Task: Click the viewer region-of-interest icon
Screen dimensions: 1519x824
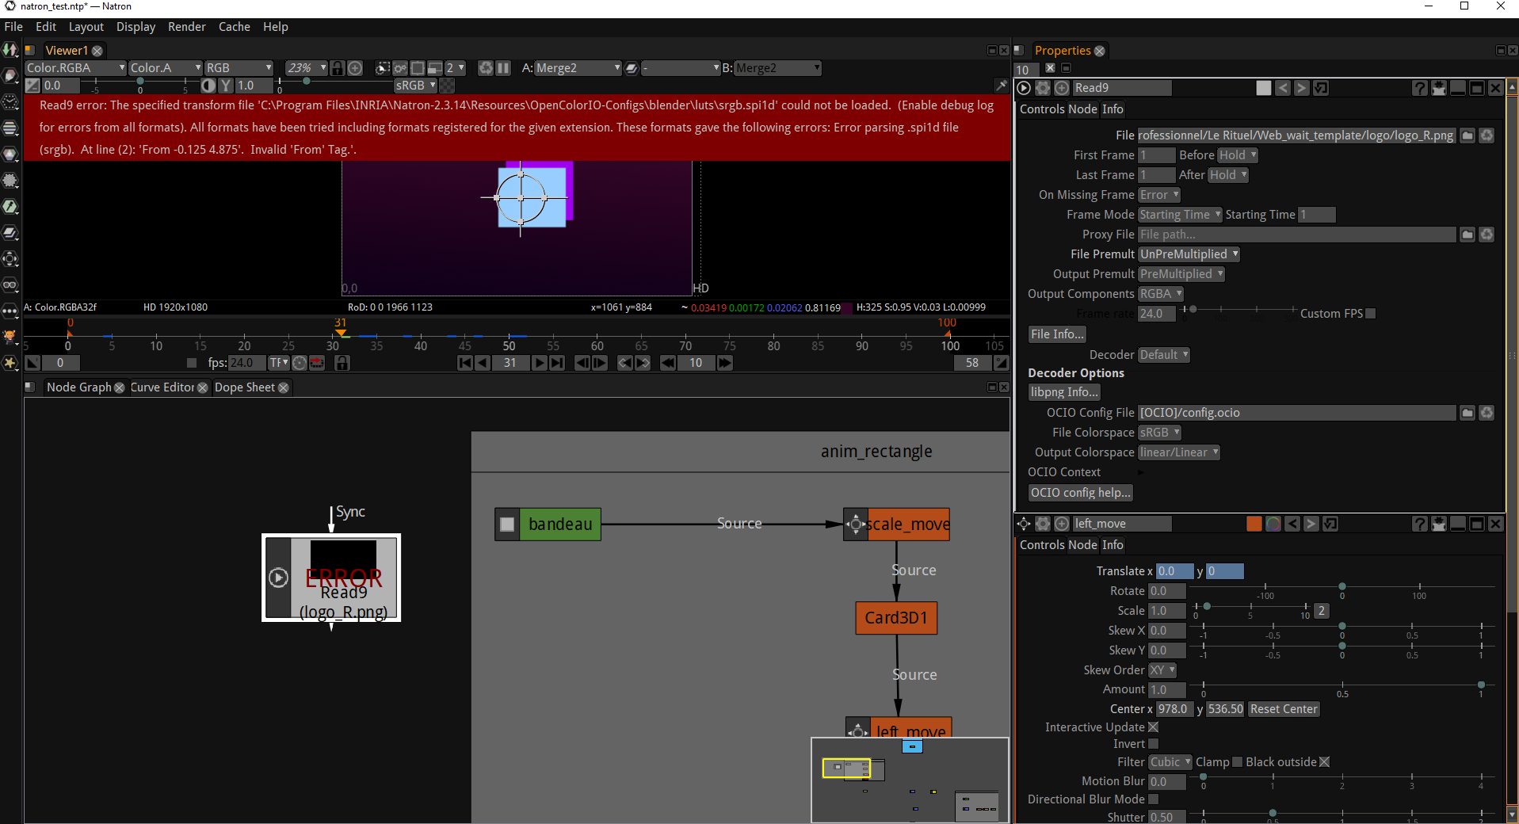Action: pos(383,68)
